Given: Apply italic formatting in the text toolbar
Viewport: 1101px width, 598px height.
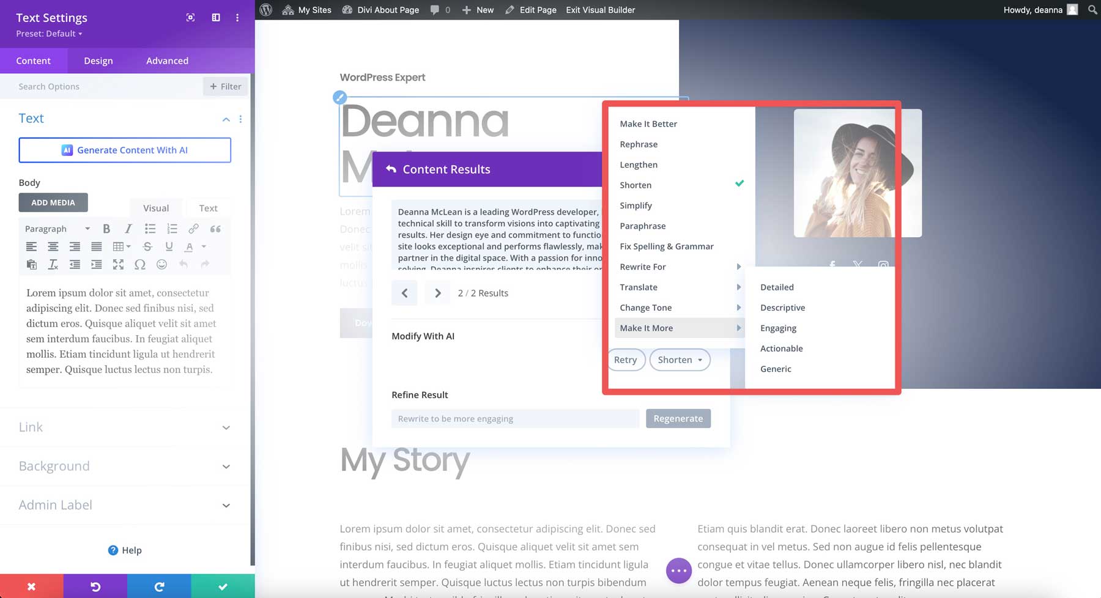Looking at the screenshot, I should point(128,228).
